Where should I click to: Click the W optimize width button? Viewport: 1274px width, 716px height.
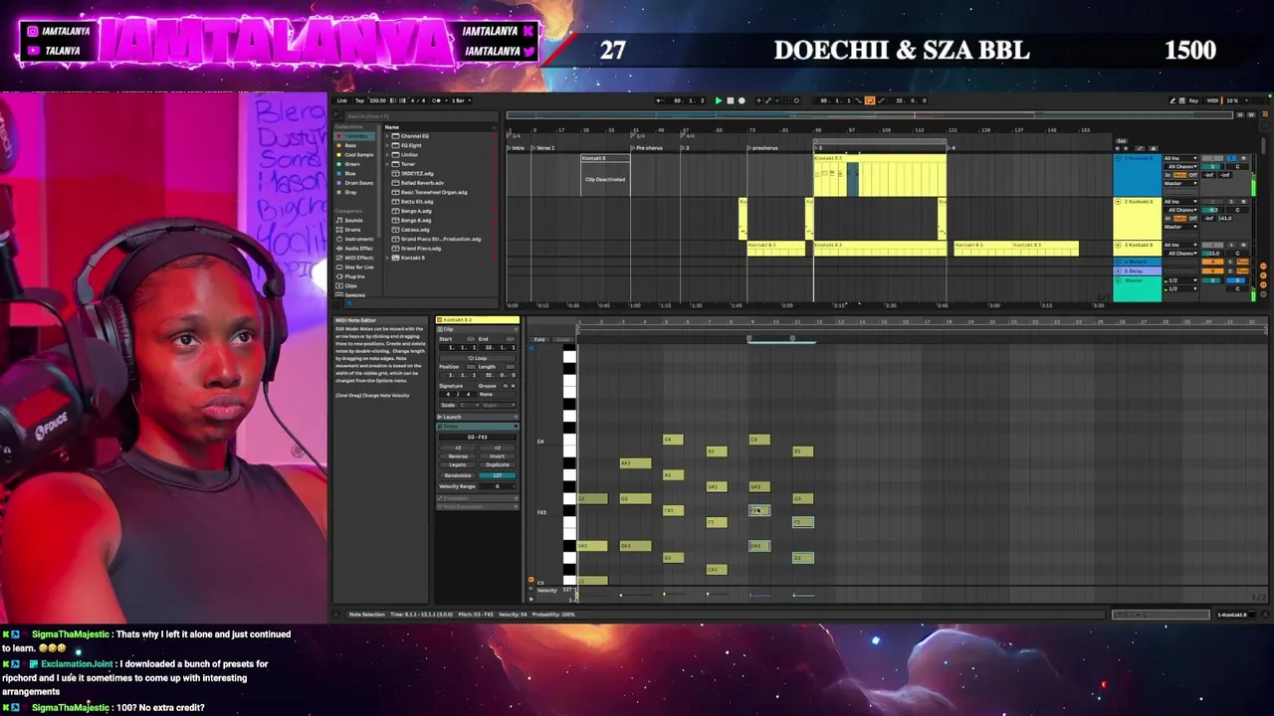coord(1251,114)
